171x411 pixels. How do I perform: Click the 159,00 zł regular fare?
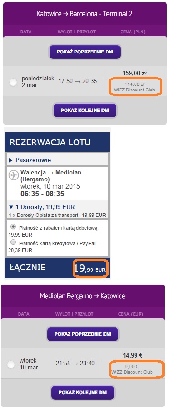coord(135,73)
